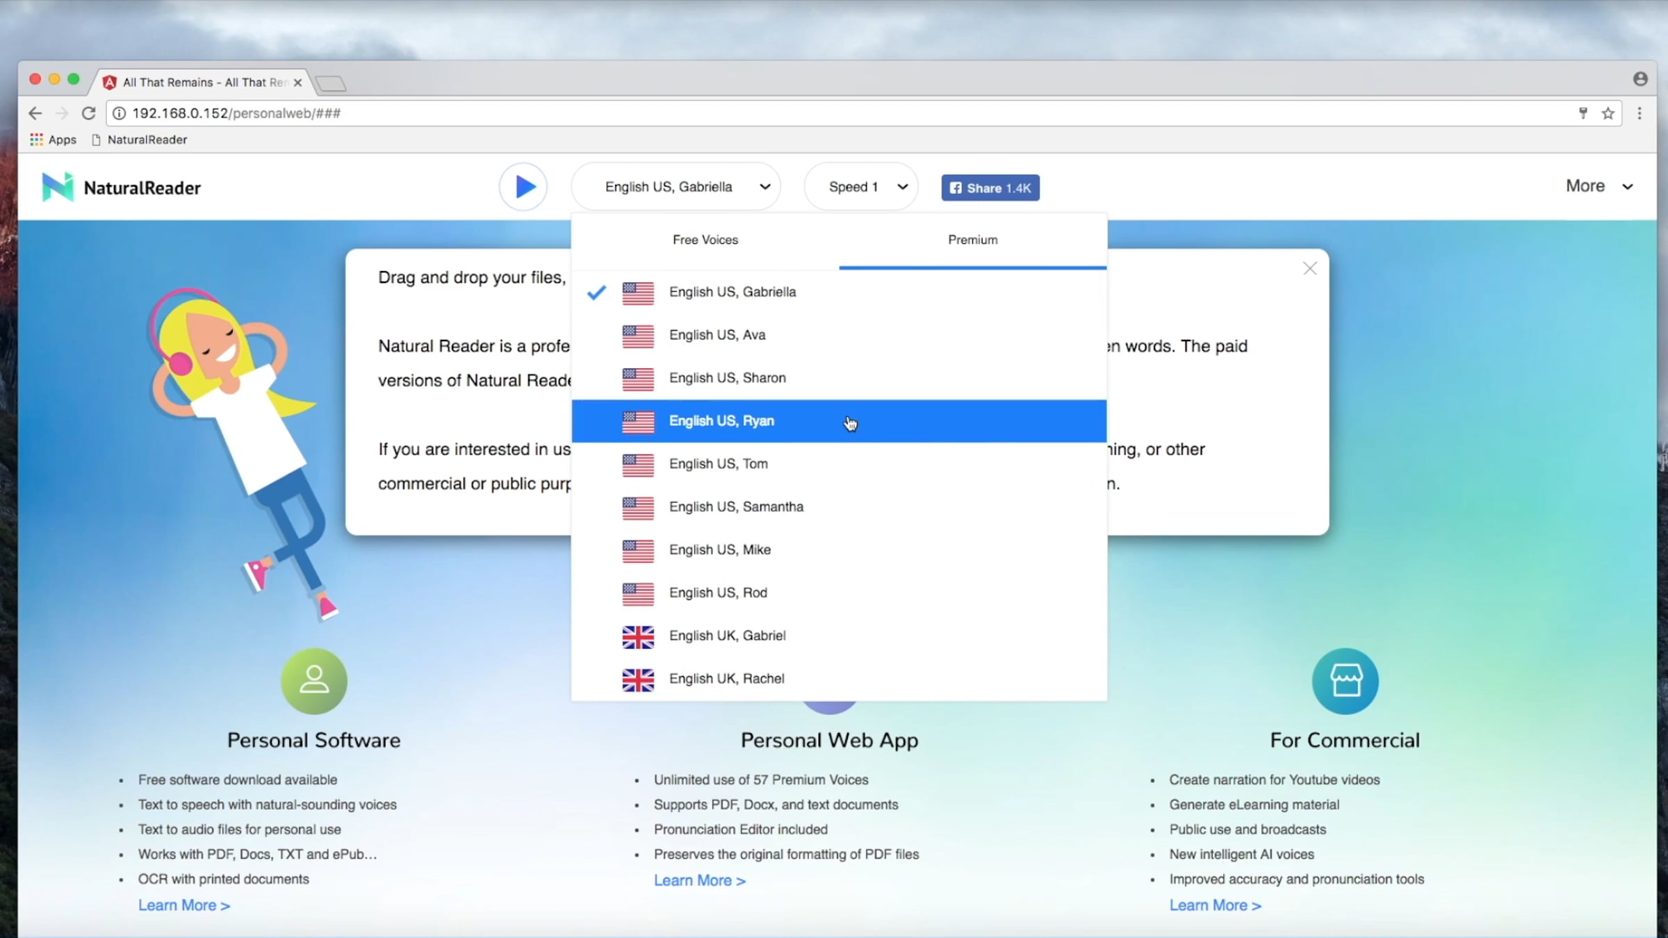1668x938 pixels.
Task: Click the For Commercial heading
Action: pyautogui.click(x=1346, y=741)
